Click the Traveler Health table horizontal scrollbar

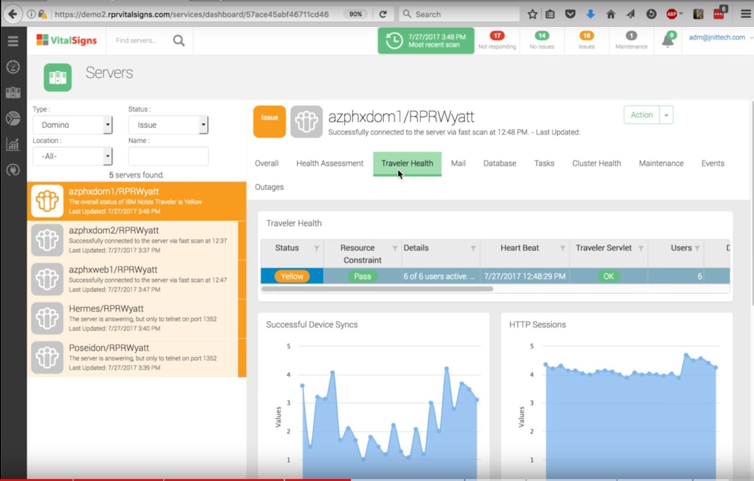(377, 289)
